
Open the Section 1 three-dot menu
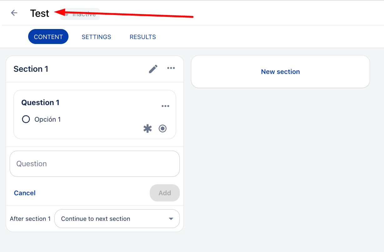coord(171,68)
